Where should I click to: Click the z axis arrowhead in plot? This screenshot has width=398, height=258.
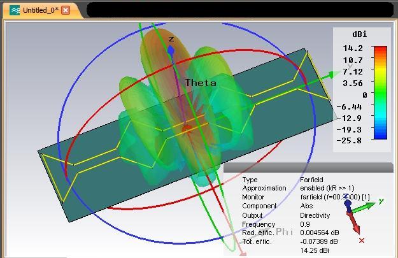171,51
